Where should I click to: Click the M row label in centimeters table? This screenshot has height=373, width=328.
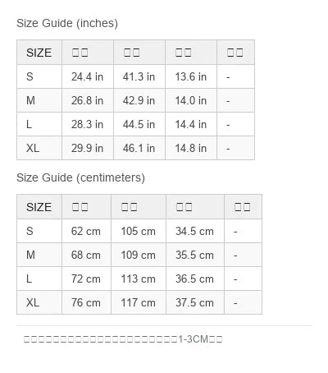pyautogui.click(x=39, y=255)
